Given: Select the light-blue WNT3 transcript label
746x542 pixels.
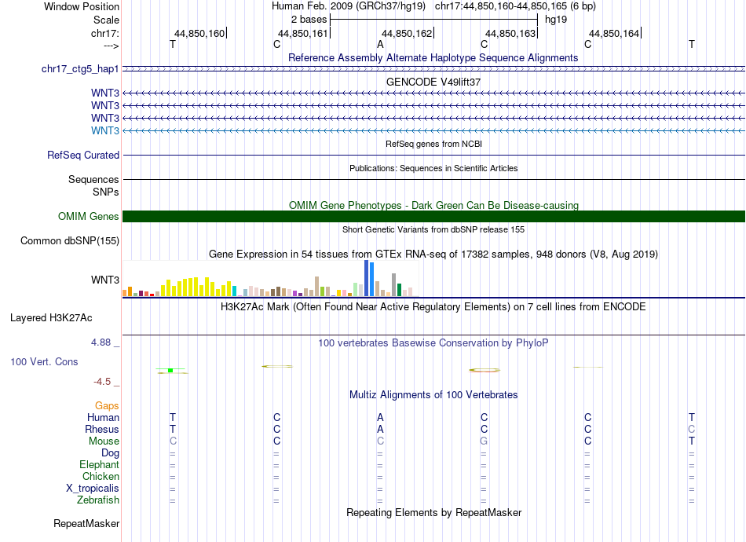Looking at the screenshot, I should 105,130.
